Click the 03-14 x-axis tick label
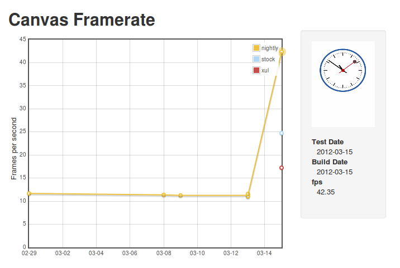Image resolution: width=400 pixels, height=268 pixels. coord(264,254)
